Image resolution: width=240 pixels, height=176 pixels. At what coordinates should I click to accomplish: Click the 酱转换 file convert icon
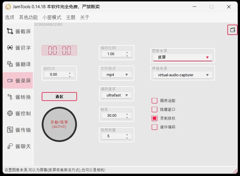(10, 97)
